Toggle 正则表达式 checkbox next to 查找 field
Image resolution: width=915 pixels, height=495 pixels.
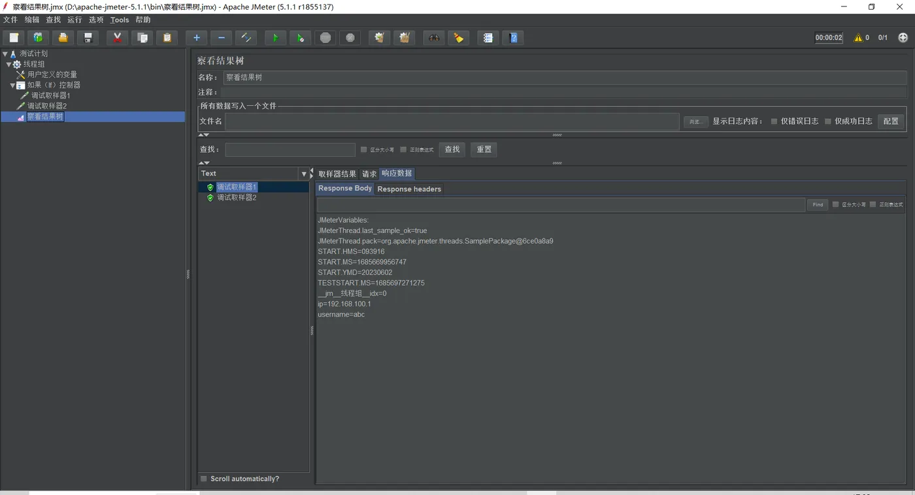(403, 150)
